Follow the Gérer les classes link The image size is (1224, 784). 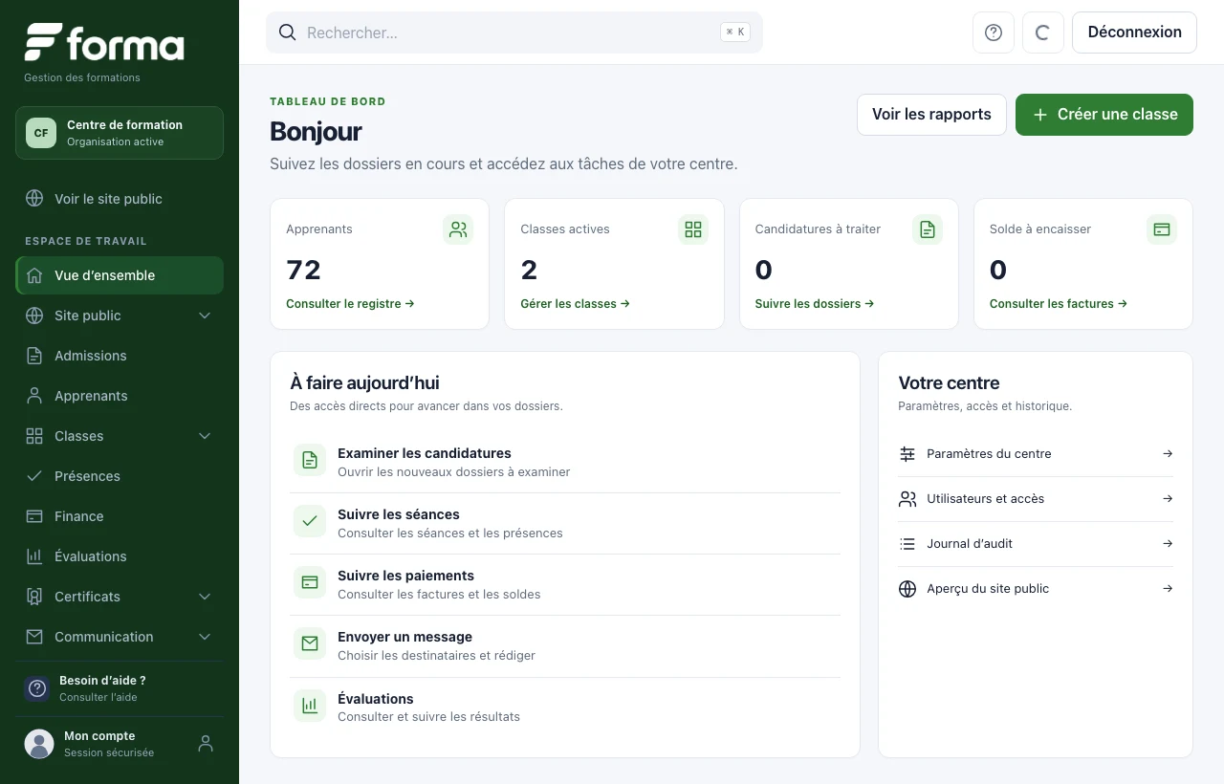576,304
